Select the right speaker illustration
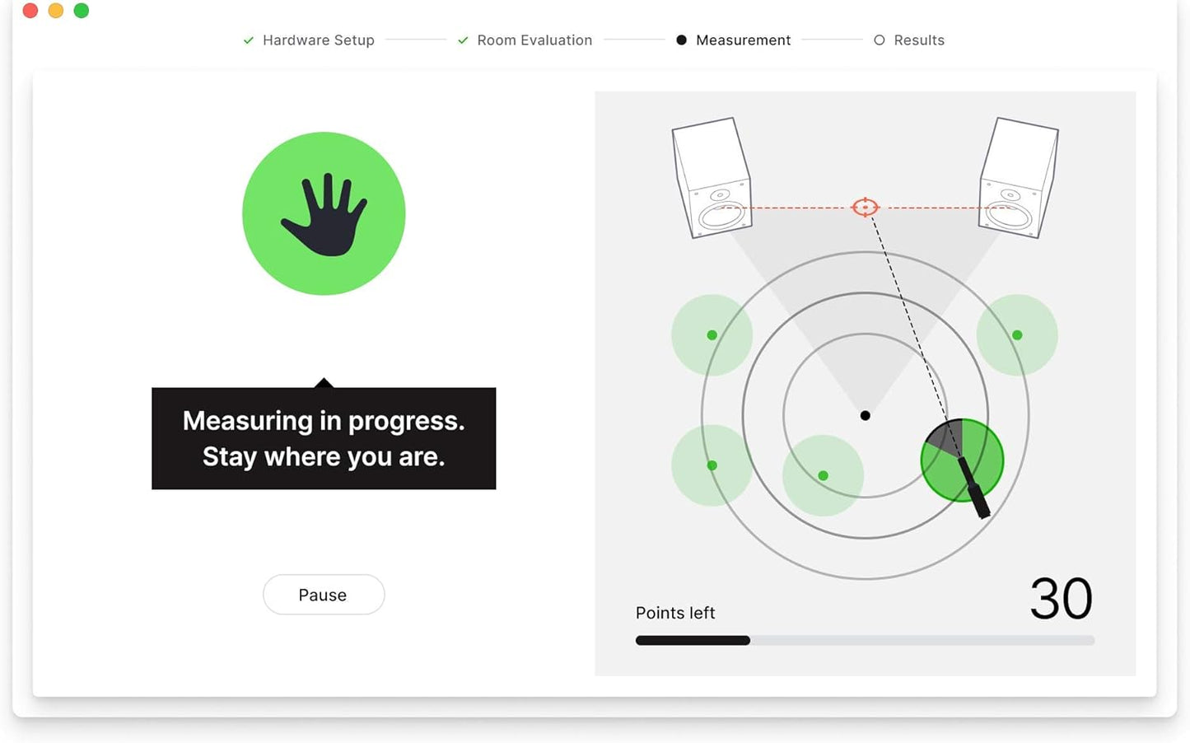Viewport: 1190px width, 743px height. click(1017, 181)
